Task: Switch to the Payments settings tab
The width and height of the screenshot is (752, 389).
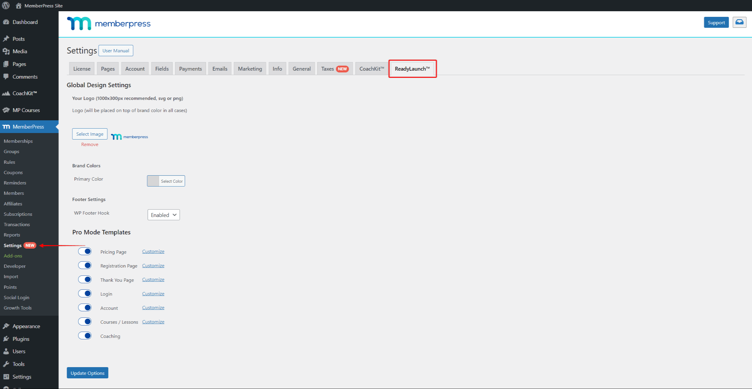Action: click(190, 69)
